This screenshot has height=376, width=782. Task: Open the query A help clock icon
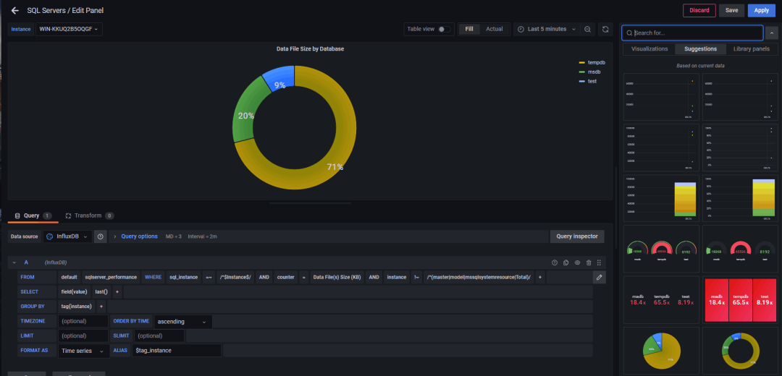(x=555, y=262)
